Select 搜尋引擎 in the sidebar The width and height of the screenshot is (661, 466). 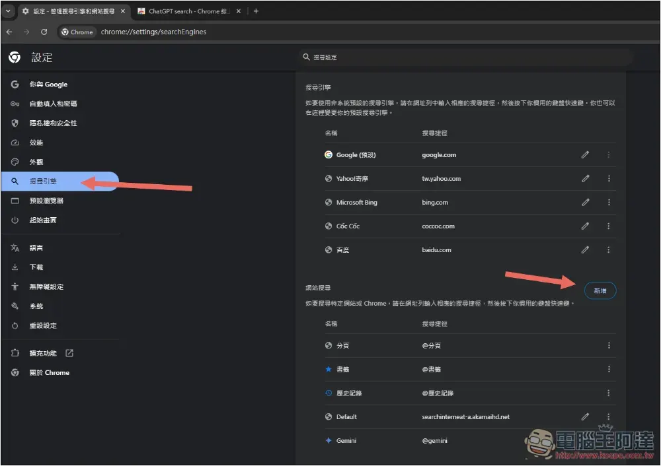[x=61, y=181]
